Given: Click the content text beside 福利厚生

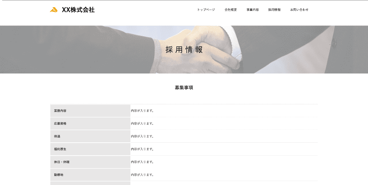Looking at the screenshot, I should (142, 149).
